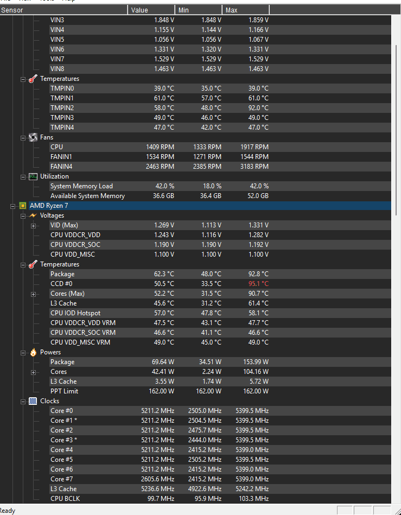Collapse the Ryzen Voltages group
The height and width of the screenshot is (515, 401).
(23, 216)
